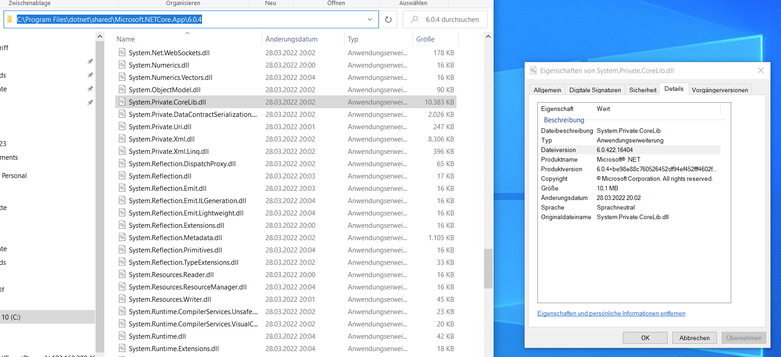Click the search magnifier icon
The image size is (781, 357).
(414, 19)
